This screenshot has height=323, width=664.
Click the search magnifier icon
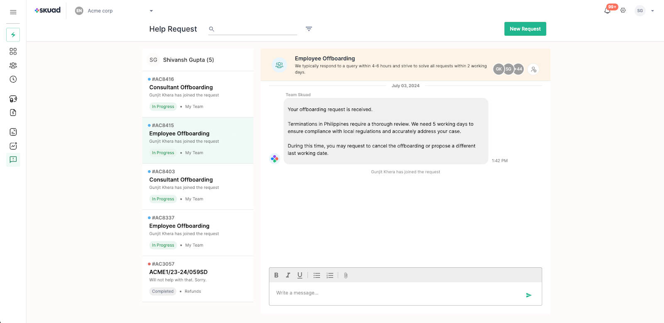click(x=212, y=29)
